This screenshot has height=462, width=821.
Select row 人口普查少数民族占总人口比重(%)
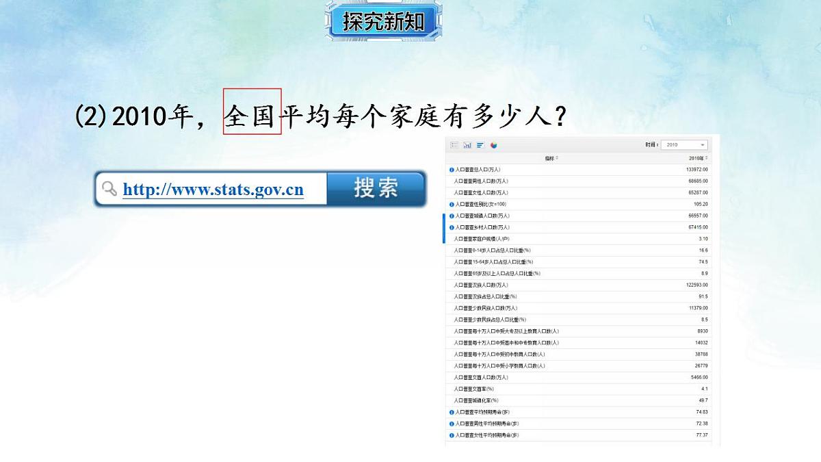coord(579,320)
